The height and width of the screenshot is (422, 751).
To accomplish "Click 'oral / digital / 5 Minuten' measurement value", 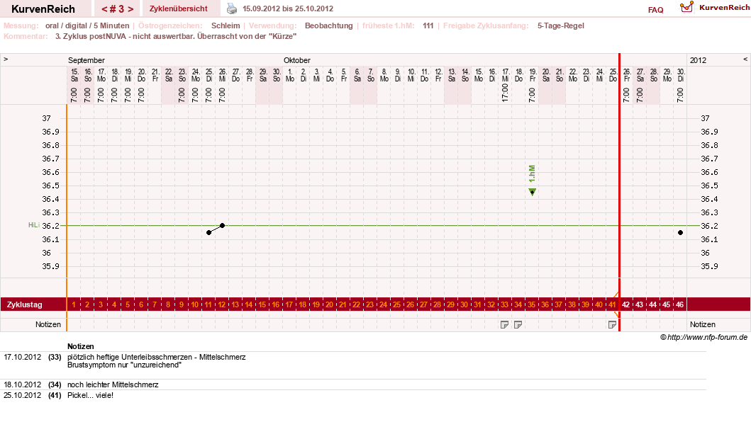I will [87, 25].
